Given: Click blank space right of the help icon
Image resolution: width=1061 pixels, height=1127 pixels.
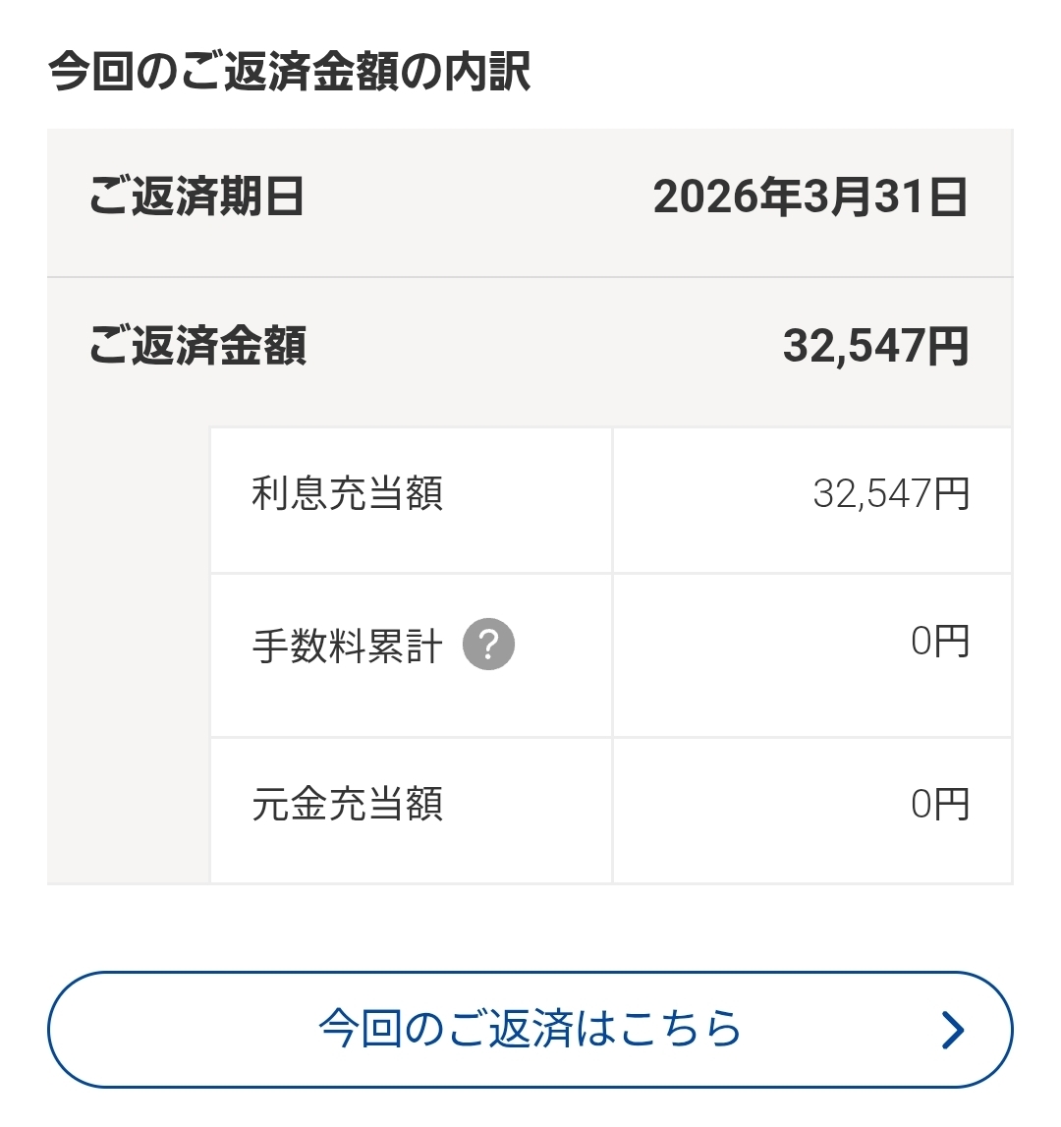Looking at the screenshot, I should point(565,648).
